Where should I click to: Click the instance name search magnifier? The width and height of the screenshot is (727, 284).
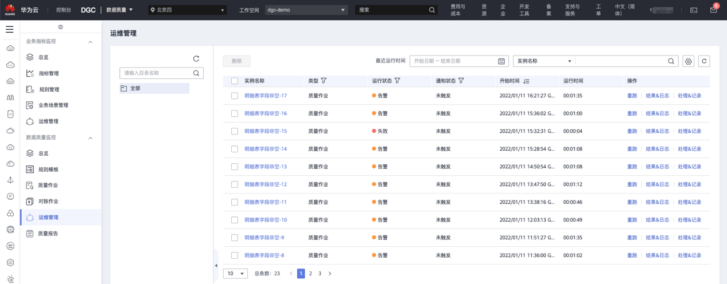pyautogui.click(x=671, y=61)
